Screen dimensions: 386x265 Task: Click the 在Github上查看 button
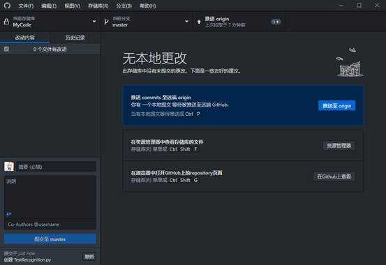pyautogui.click(x=334, y=176)
